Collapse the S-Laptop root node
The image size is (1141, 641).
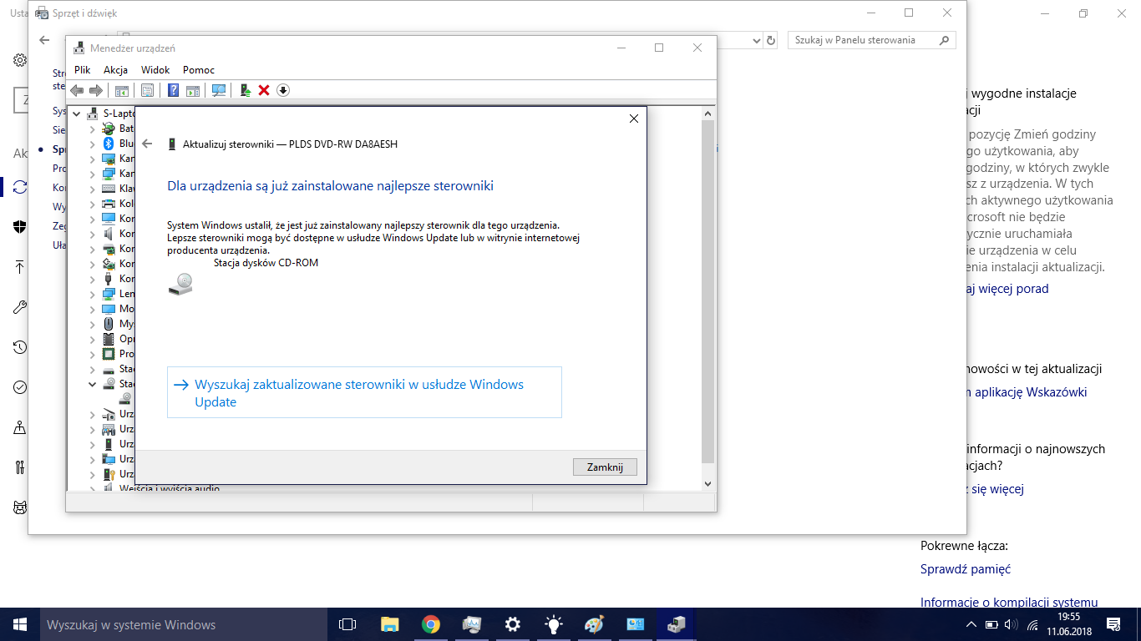77,114
